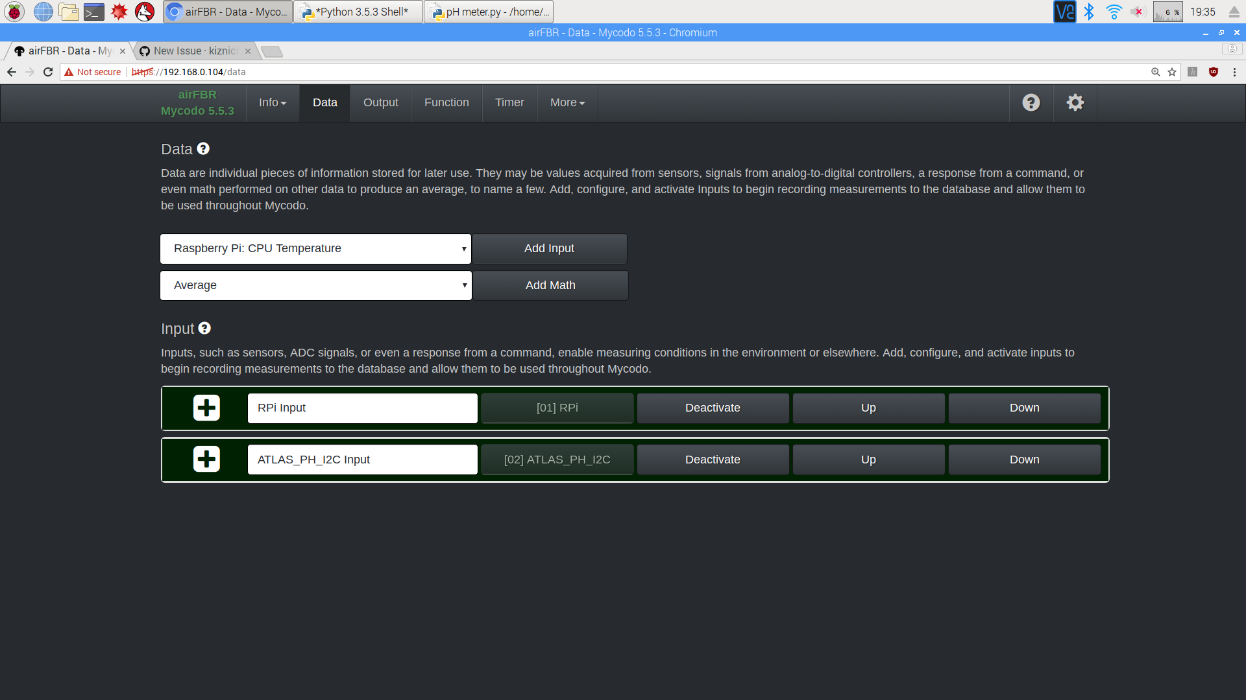Move the ATLAS_PH_I2C Input down
This screenshot has width=1246, height=700.
point(1024,460)
